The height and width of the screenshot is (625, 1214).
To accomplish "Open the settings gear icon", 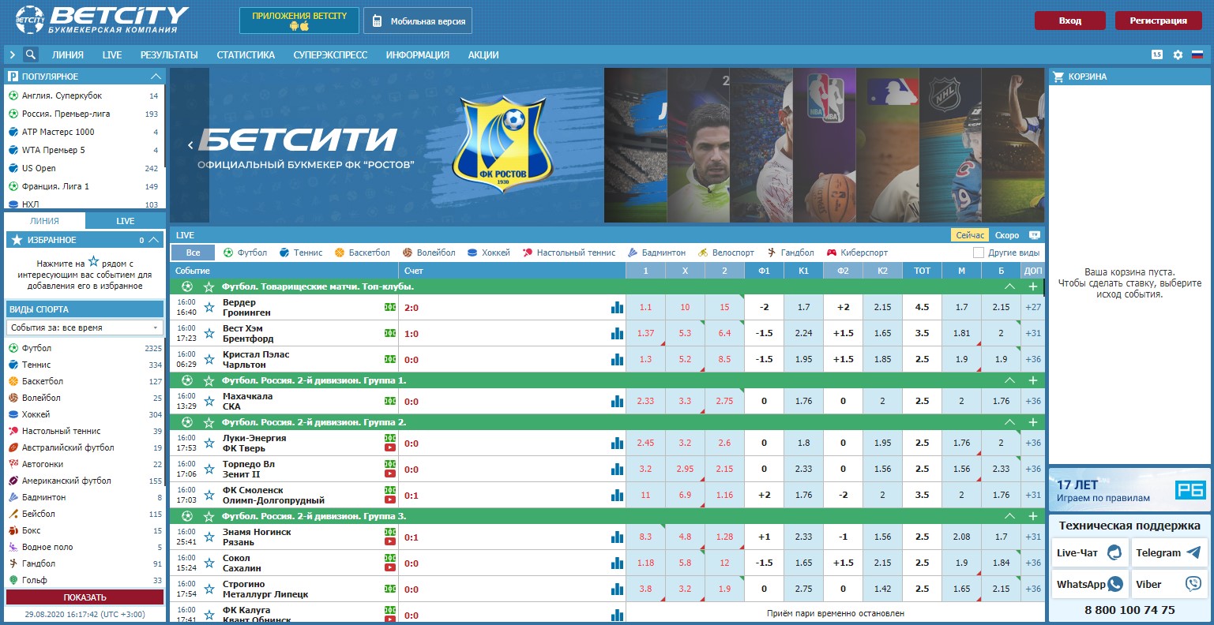I will click(x=1178, y=54).
